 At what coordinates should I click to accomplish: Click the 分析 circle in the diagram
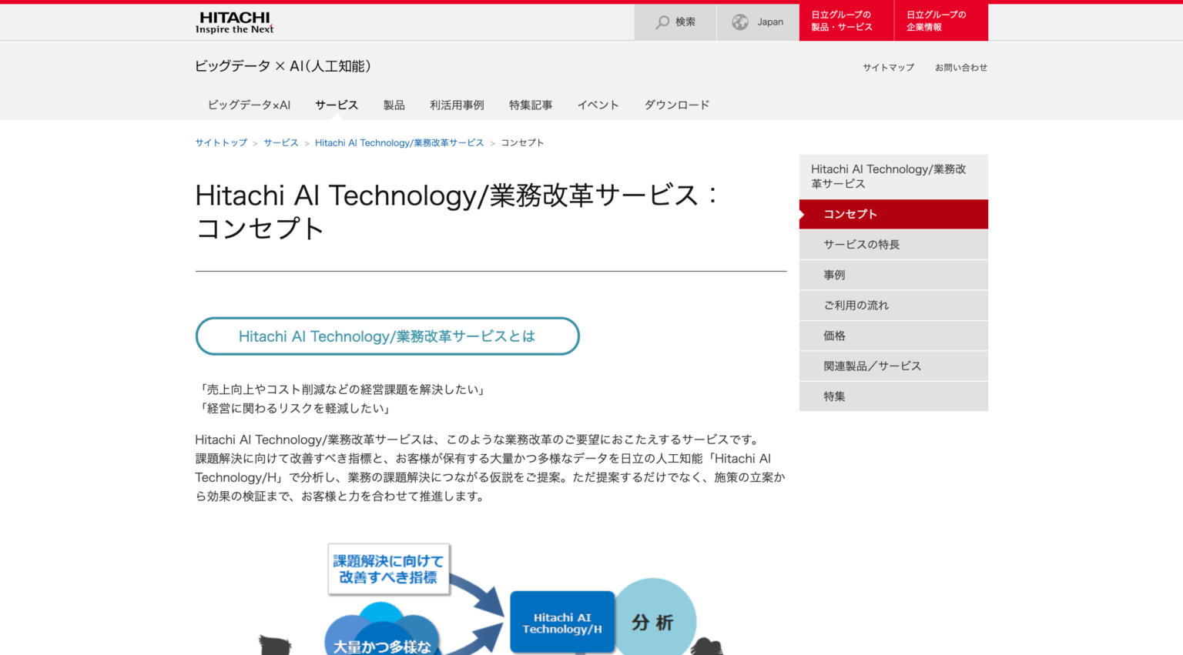[655, 620]
